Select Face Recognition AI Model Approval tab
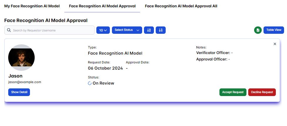Screen dimensions: 287x126 tap(102, 6)
